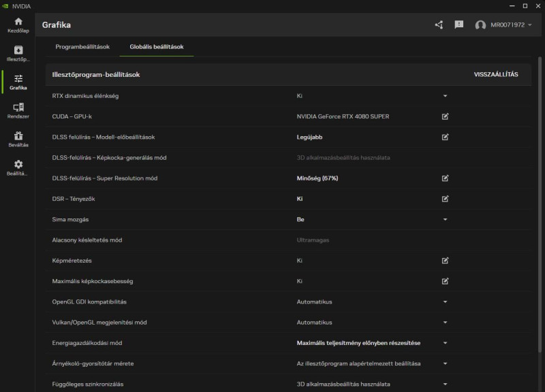This screenshot has height=392, width=545.
Task: Expand Energiagazdálkodási mód dropdown
Action: (x=445, y=343)
